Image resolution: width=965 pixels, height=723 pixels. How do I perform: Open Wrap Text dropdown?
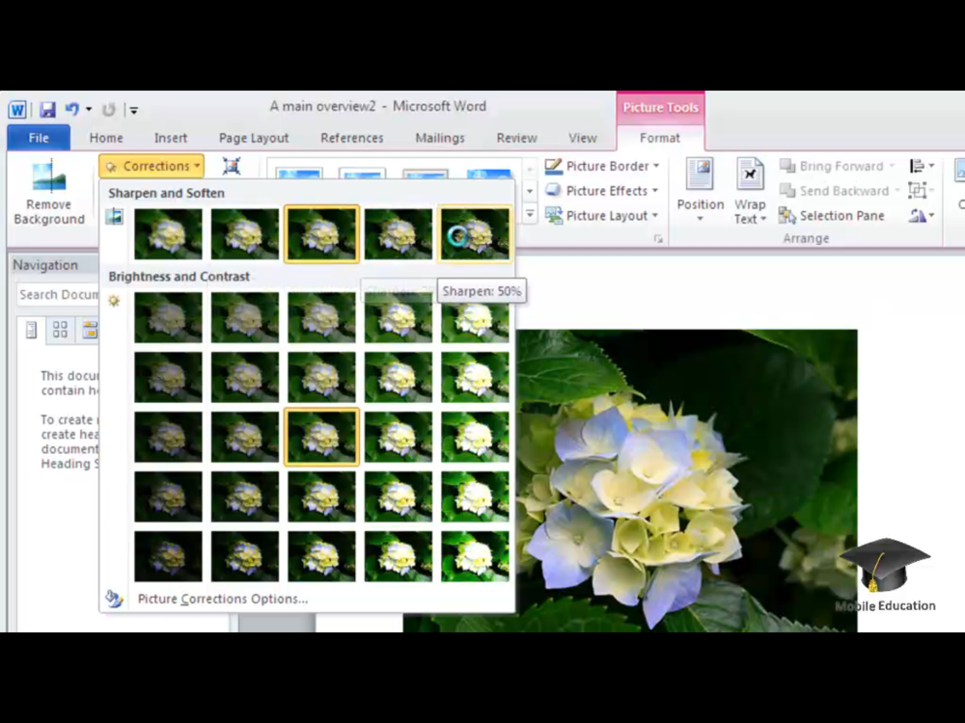(750, 191)
